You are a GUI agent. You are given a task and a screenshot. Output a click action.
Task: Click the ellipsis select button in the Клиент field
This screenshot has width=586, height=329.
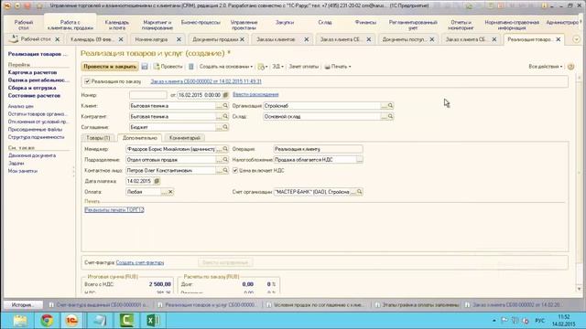point(219,106)
